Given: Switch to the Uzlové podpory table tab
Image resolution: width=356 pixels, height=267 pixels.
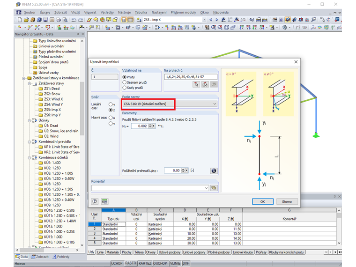Looking at the screenshot, I should tap(170, 252).
